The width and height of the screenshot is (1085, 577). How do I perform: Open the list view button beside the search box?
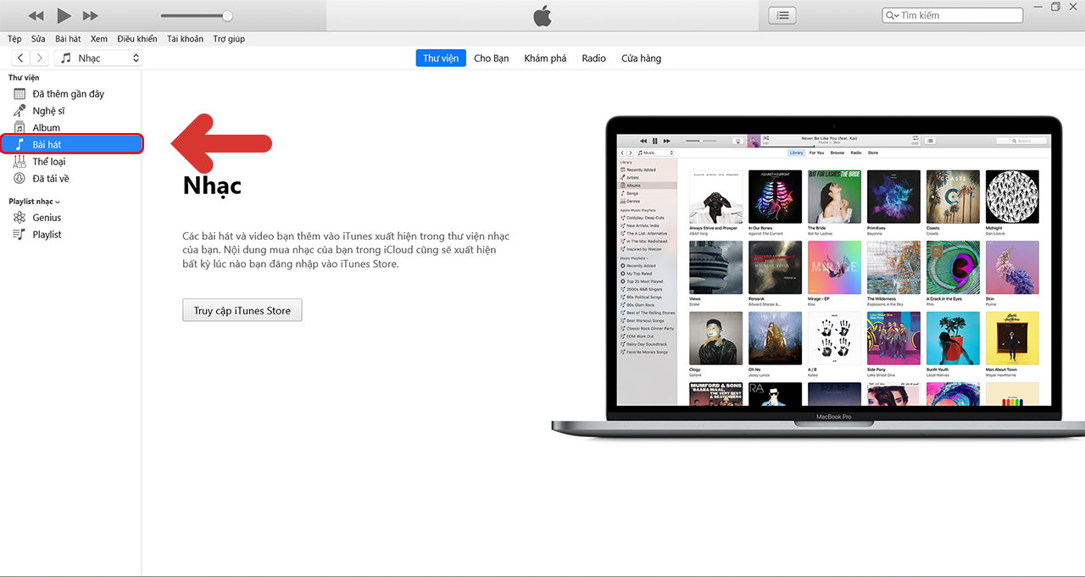coord(782,15)
